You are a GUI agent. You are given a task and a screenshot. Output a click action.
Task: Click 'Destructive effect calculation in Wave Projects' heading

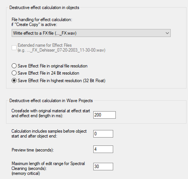tap(51, 101)
